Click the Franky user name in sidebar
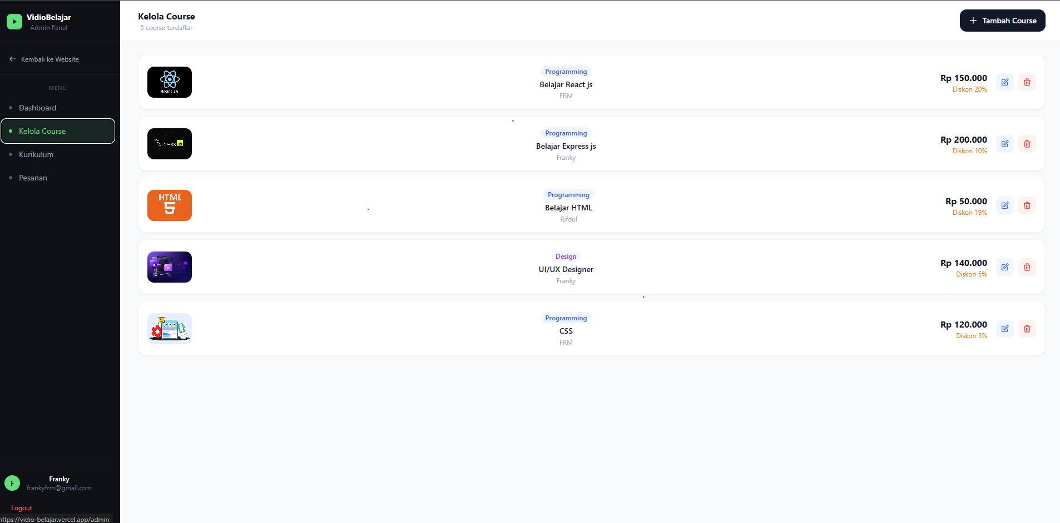Screen dimensions: 1060x523 59,479
